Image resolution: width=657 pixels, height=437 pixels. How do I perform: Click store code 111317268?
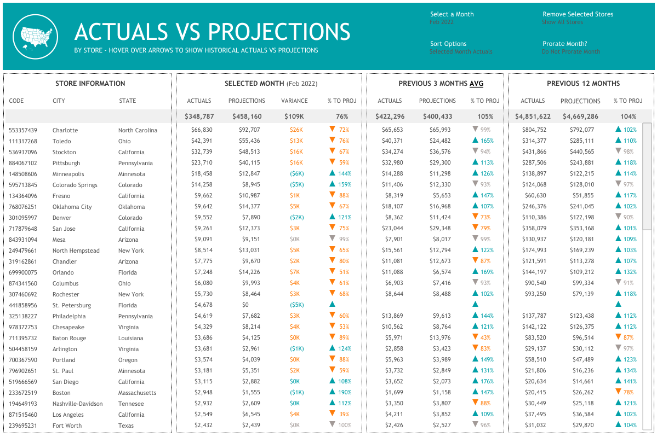(23, 141)
